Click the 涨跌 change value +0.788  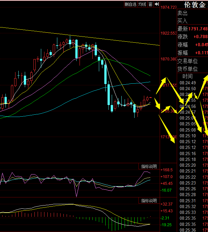(x=201, y=37)
